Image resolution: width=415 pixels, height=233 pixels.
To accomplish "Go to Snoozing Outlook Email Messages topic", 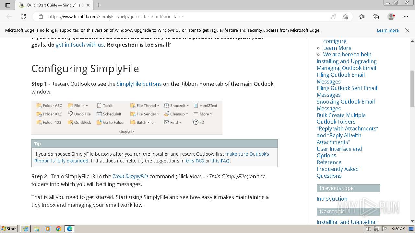I will (346, 105).
